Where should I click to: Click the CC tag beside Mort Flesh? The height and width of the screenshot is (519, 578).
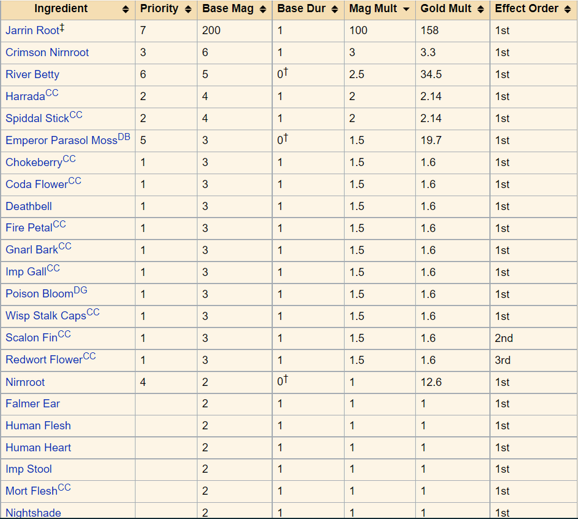[x=64, y=488]
